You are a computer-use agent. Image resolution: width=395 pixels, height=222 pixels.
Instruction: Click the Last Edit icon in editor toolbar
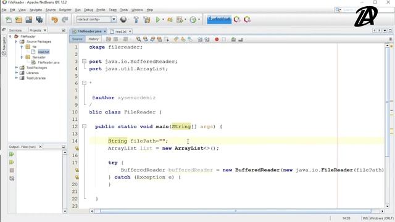(109, 39)
